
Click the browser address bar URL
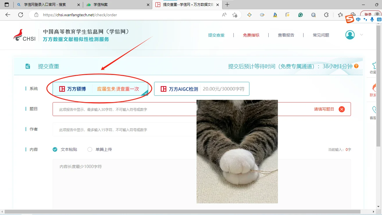pyautogui.click(x=80, y=15)
